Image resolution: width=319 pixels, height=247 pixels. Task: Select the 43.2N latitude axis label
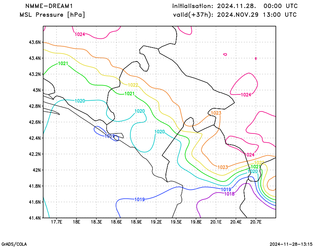(35, 74)
